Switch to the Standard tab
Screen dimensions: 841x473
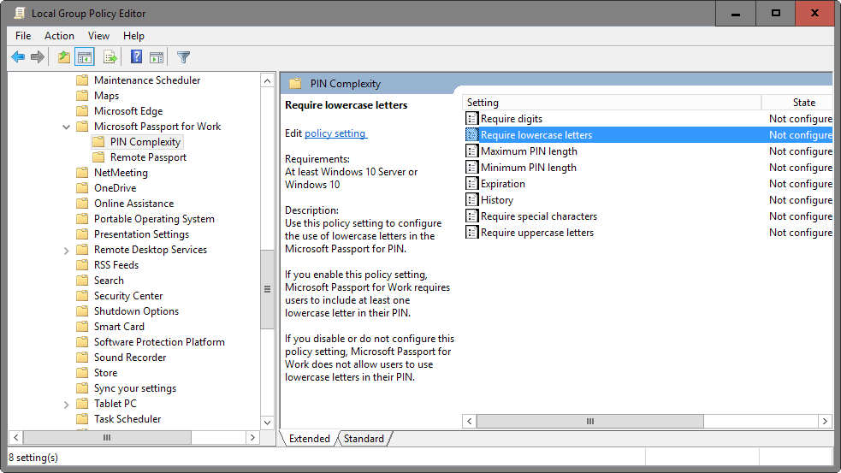pyautogui.click(x=364, y=439)
